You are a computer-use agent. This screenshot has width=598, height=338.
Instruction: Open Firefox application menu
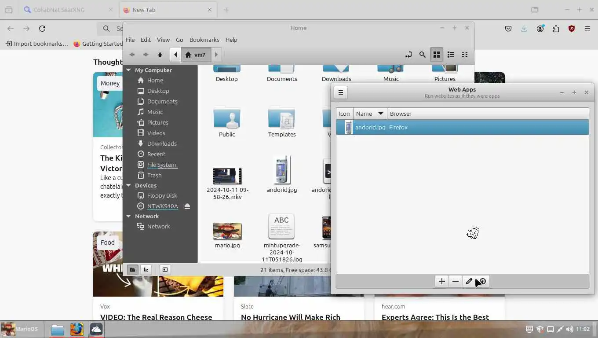tap(587, 29)
